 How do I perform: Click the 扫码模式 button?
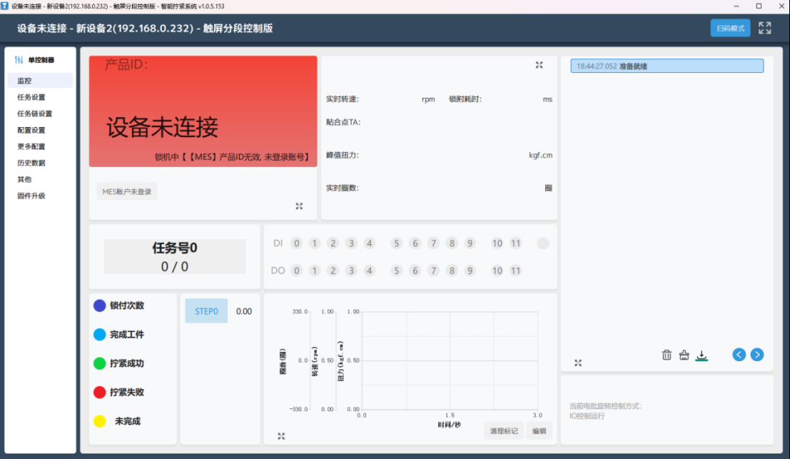coord(730,29)
